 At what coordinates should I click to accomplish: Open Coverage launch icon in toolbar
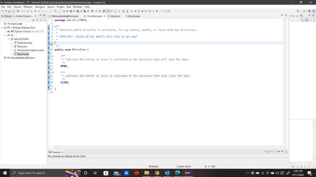click(x=78, y=11)
